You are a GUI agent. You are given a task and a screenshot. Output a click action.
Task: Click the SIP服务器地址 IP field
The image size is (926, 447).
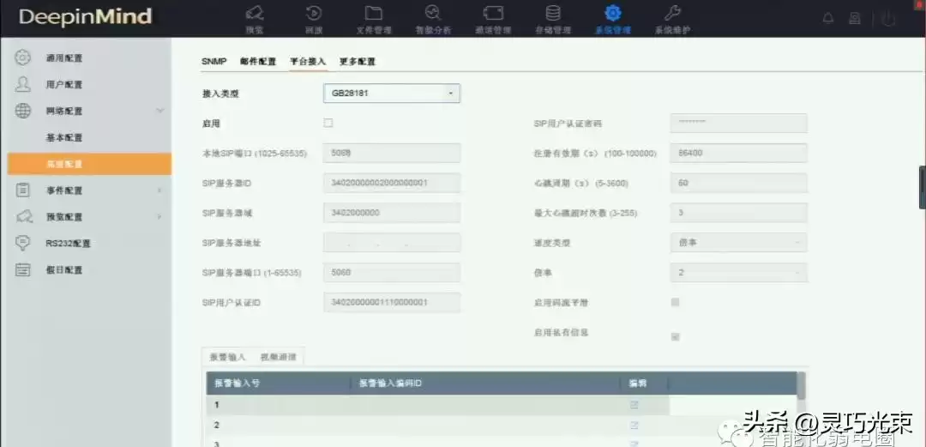pyautogui.click(x=392, y=243)
